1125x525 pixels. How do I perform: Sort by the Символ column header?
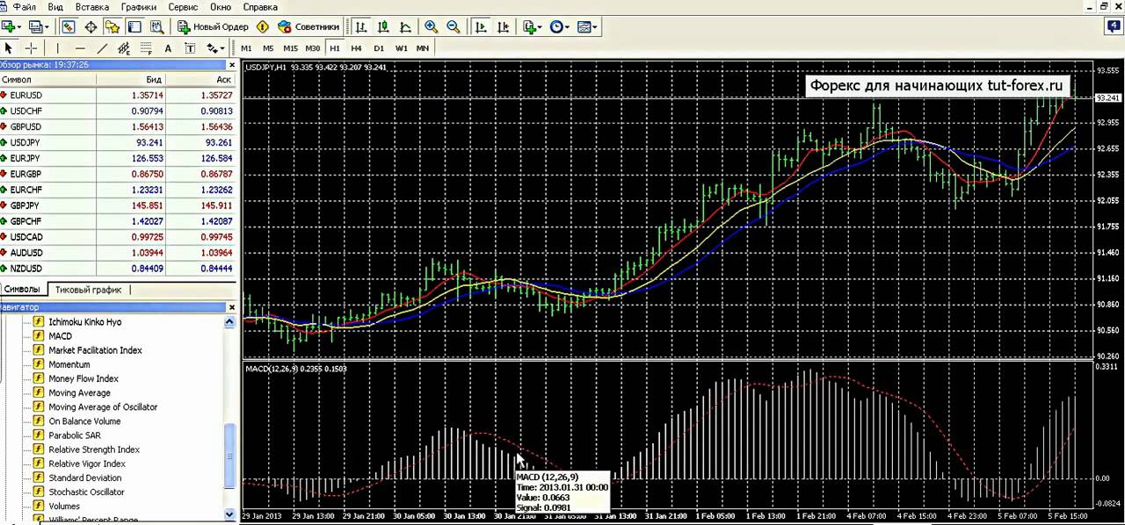48,79
